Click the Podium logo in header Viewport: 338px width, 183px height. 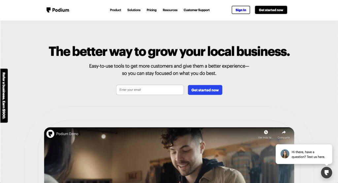pyautogui.click(x=57, y=10)
